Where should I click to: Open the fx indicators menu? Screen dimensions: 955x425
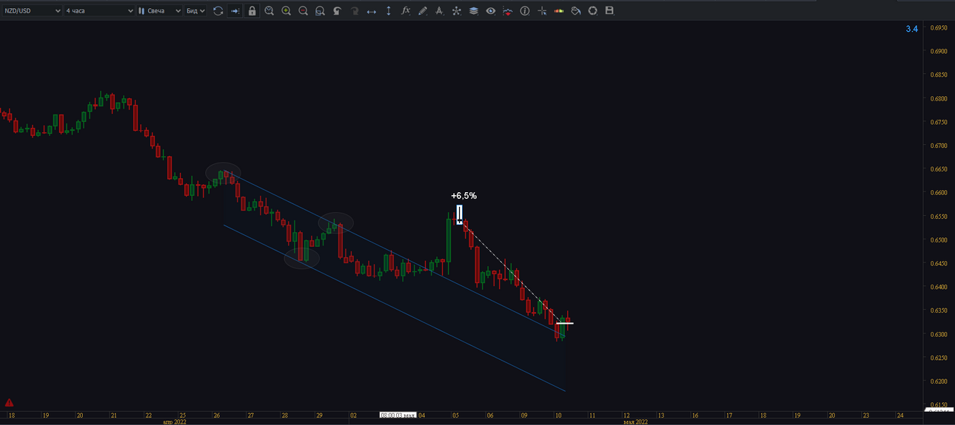[x=406, y=11]
